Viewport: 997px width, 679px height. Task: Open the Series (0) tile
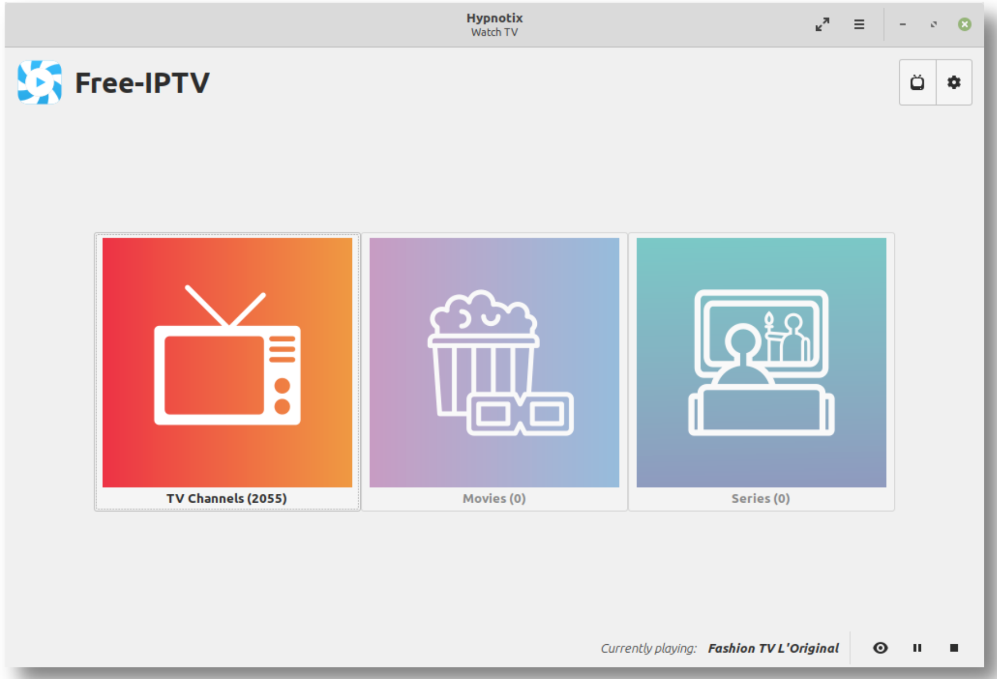click(761, 371)
